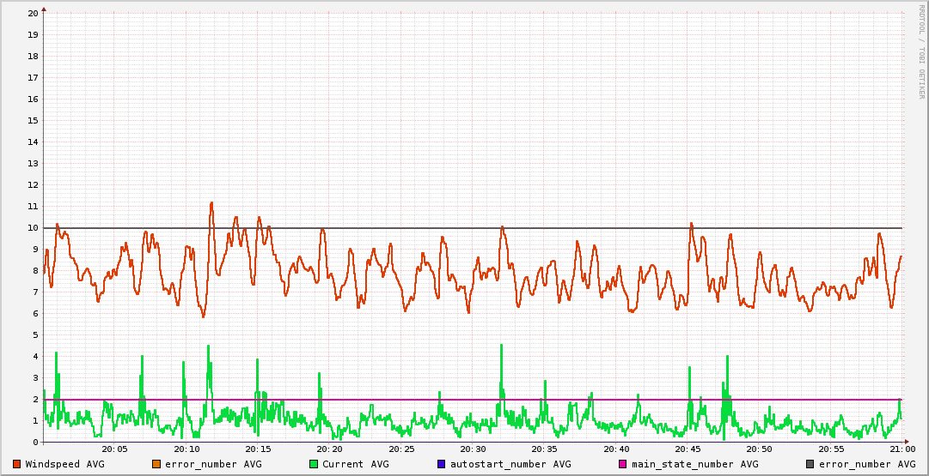Click the y-axis value 20 label
The width and height of the screenshot is (929, 476).
(33, 14)
